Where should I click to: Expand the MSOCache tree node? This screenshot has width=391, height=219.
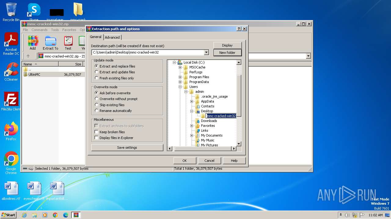180,67
